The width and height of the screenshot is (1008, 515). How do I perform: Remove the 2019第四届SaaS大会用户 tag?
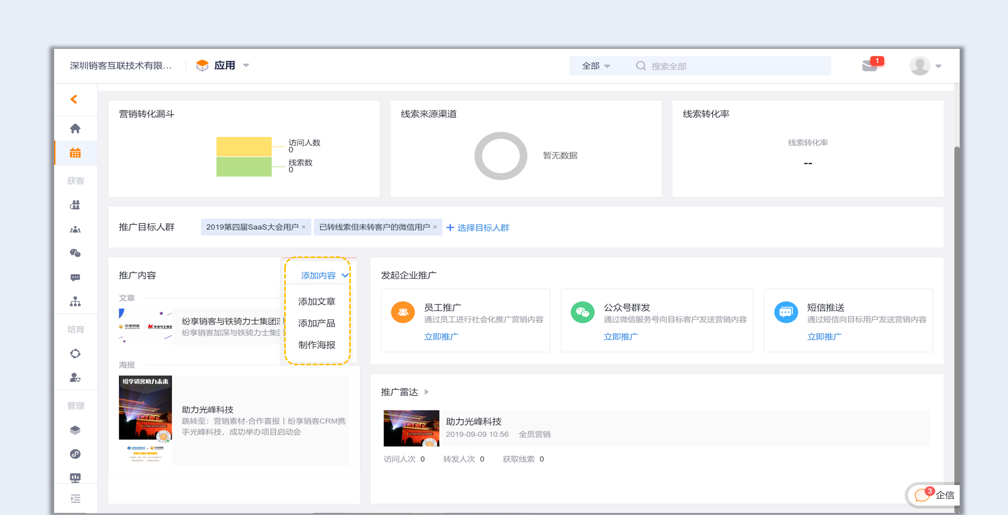pos(304,227)
